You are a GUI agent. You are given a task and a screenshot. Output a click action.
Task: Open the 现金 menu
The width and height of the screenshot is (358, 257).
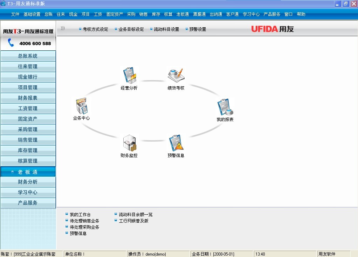pyautogui.click(x=73, y=14)
